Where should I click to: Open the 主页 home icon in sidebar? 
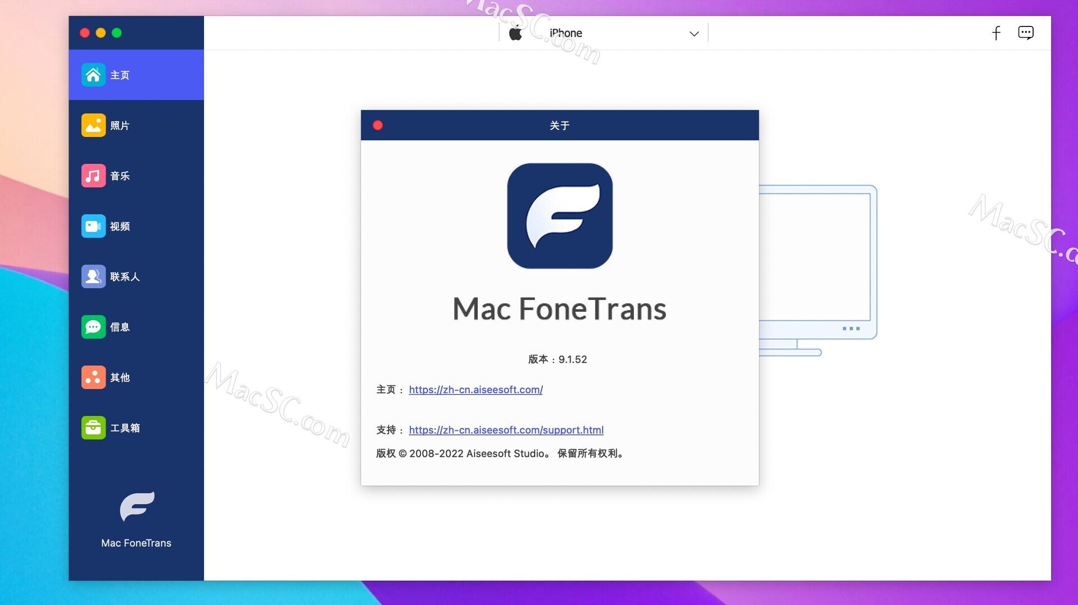pyautogui.click(x=93, y=75)
